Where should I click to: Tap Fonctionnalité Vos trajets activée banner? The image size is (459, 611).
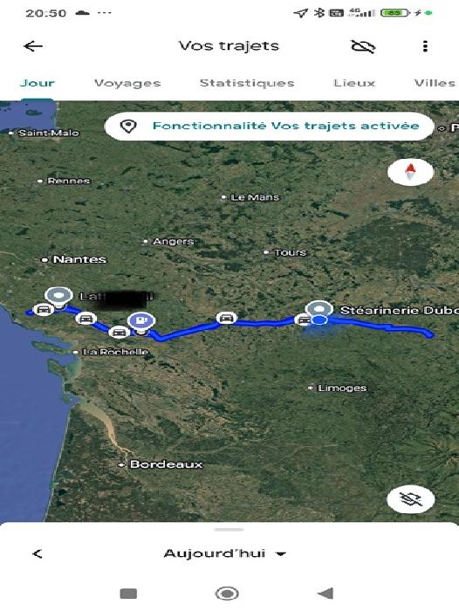pyautogui.click(x=270, y=126)
